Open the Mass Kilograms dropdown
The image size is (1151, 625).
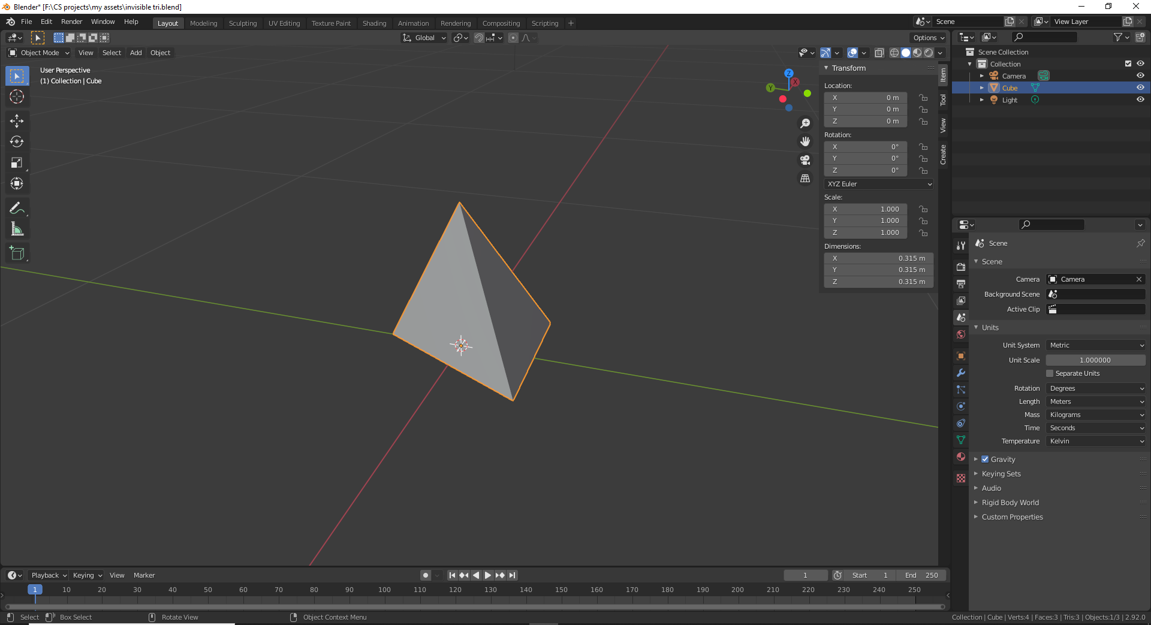coord(1096,415)
